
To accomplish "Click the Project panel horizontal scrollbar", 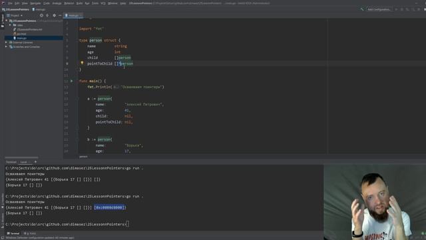I will tap(21, 157).
